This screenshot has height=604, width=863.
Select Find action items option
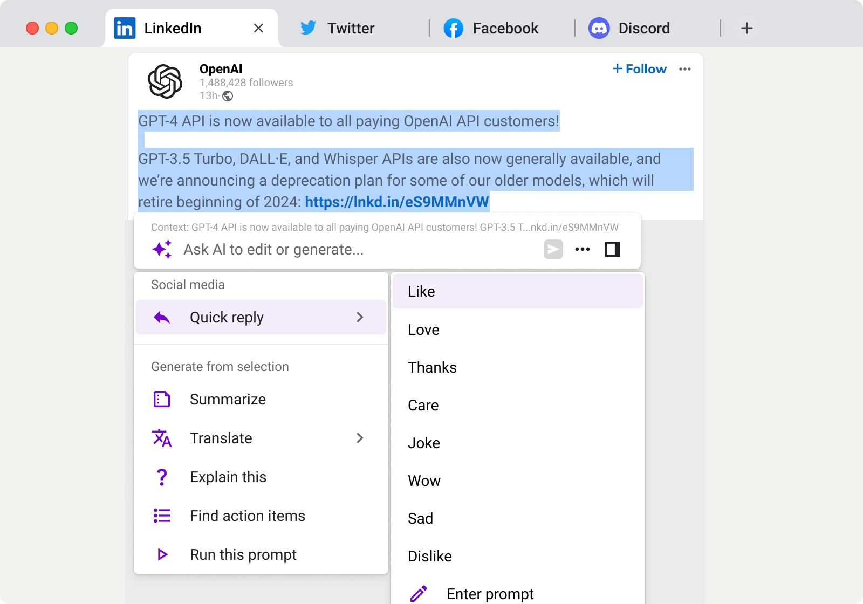pyautogui.click(x=261, y=516)
